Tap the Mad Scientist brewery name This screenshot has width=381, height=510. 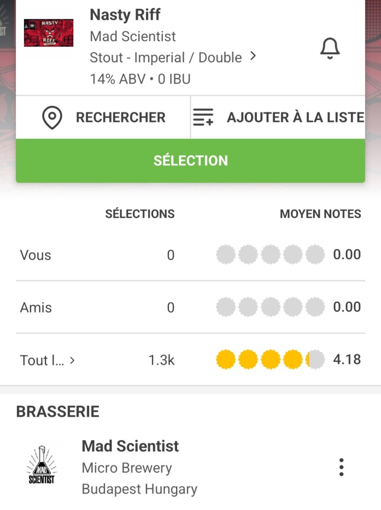pyautogui.click(x=130, y=446)
